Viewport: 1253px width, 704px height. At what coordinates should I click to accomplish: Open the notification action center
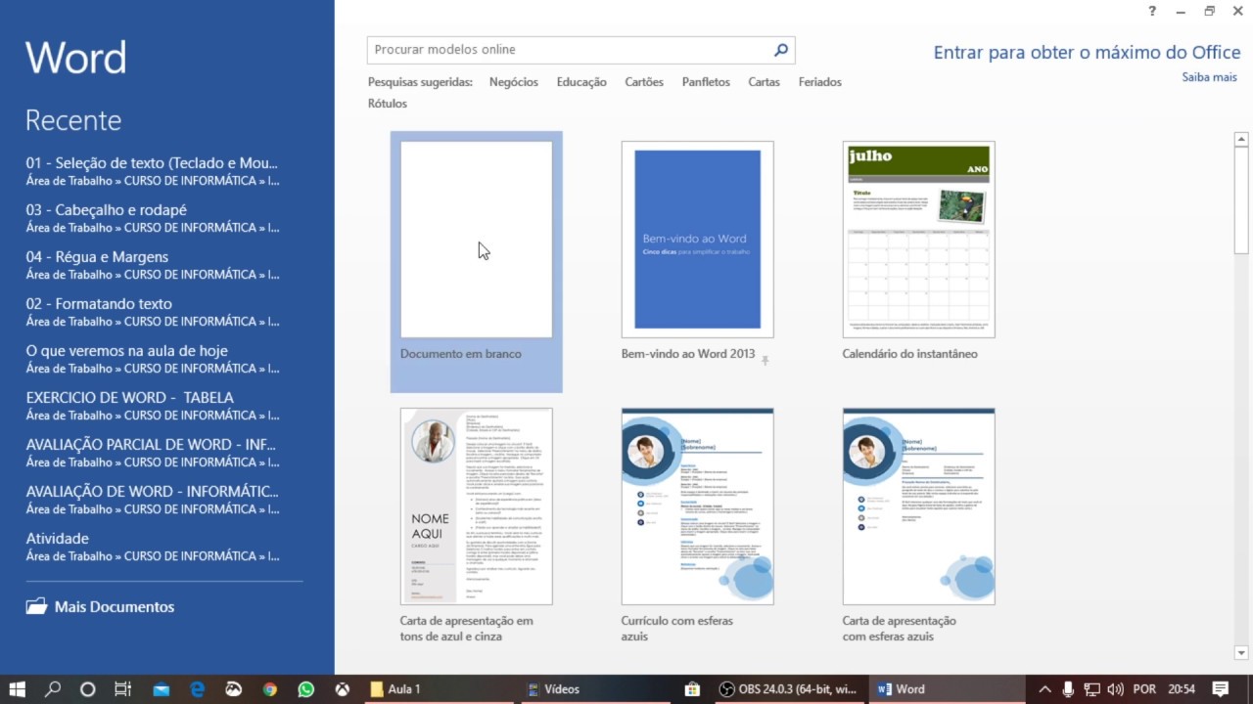[1220, 689]
